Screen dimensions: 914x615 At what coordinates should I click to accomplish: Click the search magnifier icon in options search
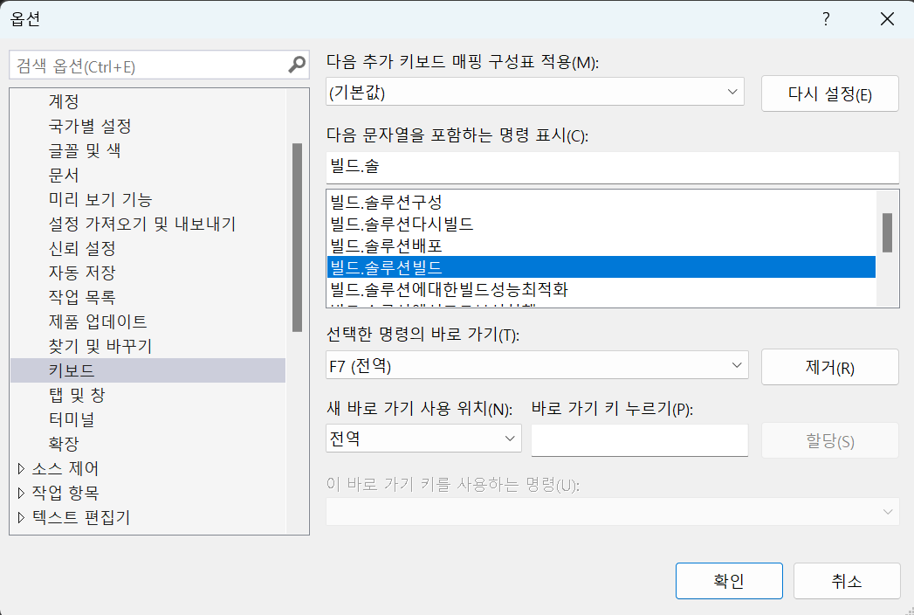click(297, 66)
